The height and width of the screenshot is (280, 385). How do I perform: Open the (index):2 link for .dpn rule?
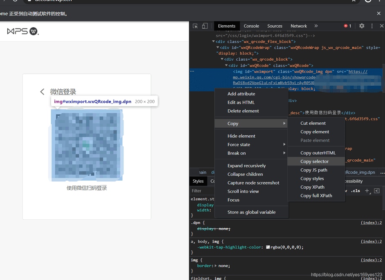tap(371, 223)
